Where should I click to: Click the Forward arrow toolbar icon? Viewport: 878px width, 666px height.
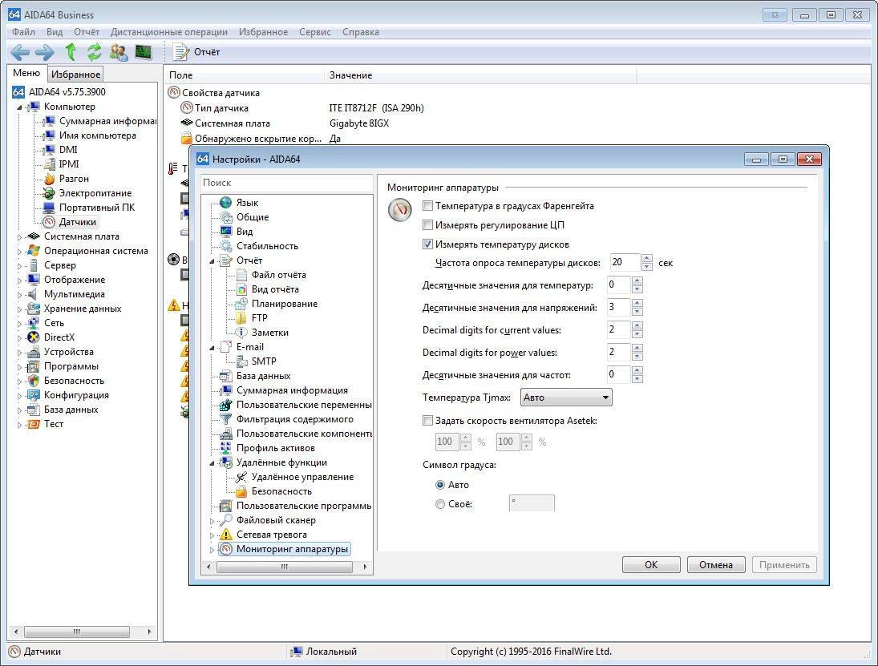(x=45, y=53)
